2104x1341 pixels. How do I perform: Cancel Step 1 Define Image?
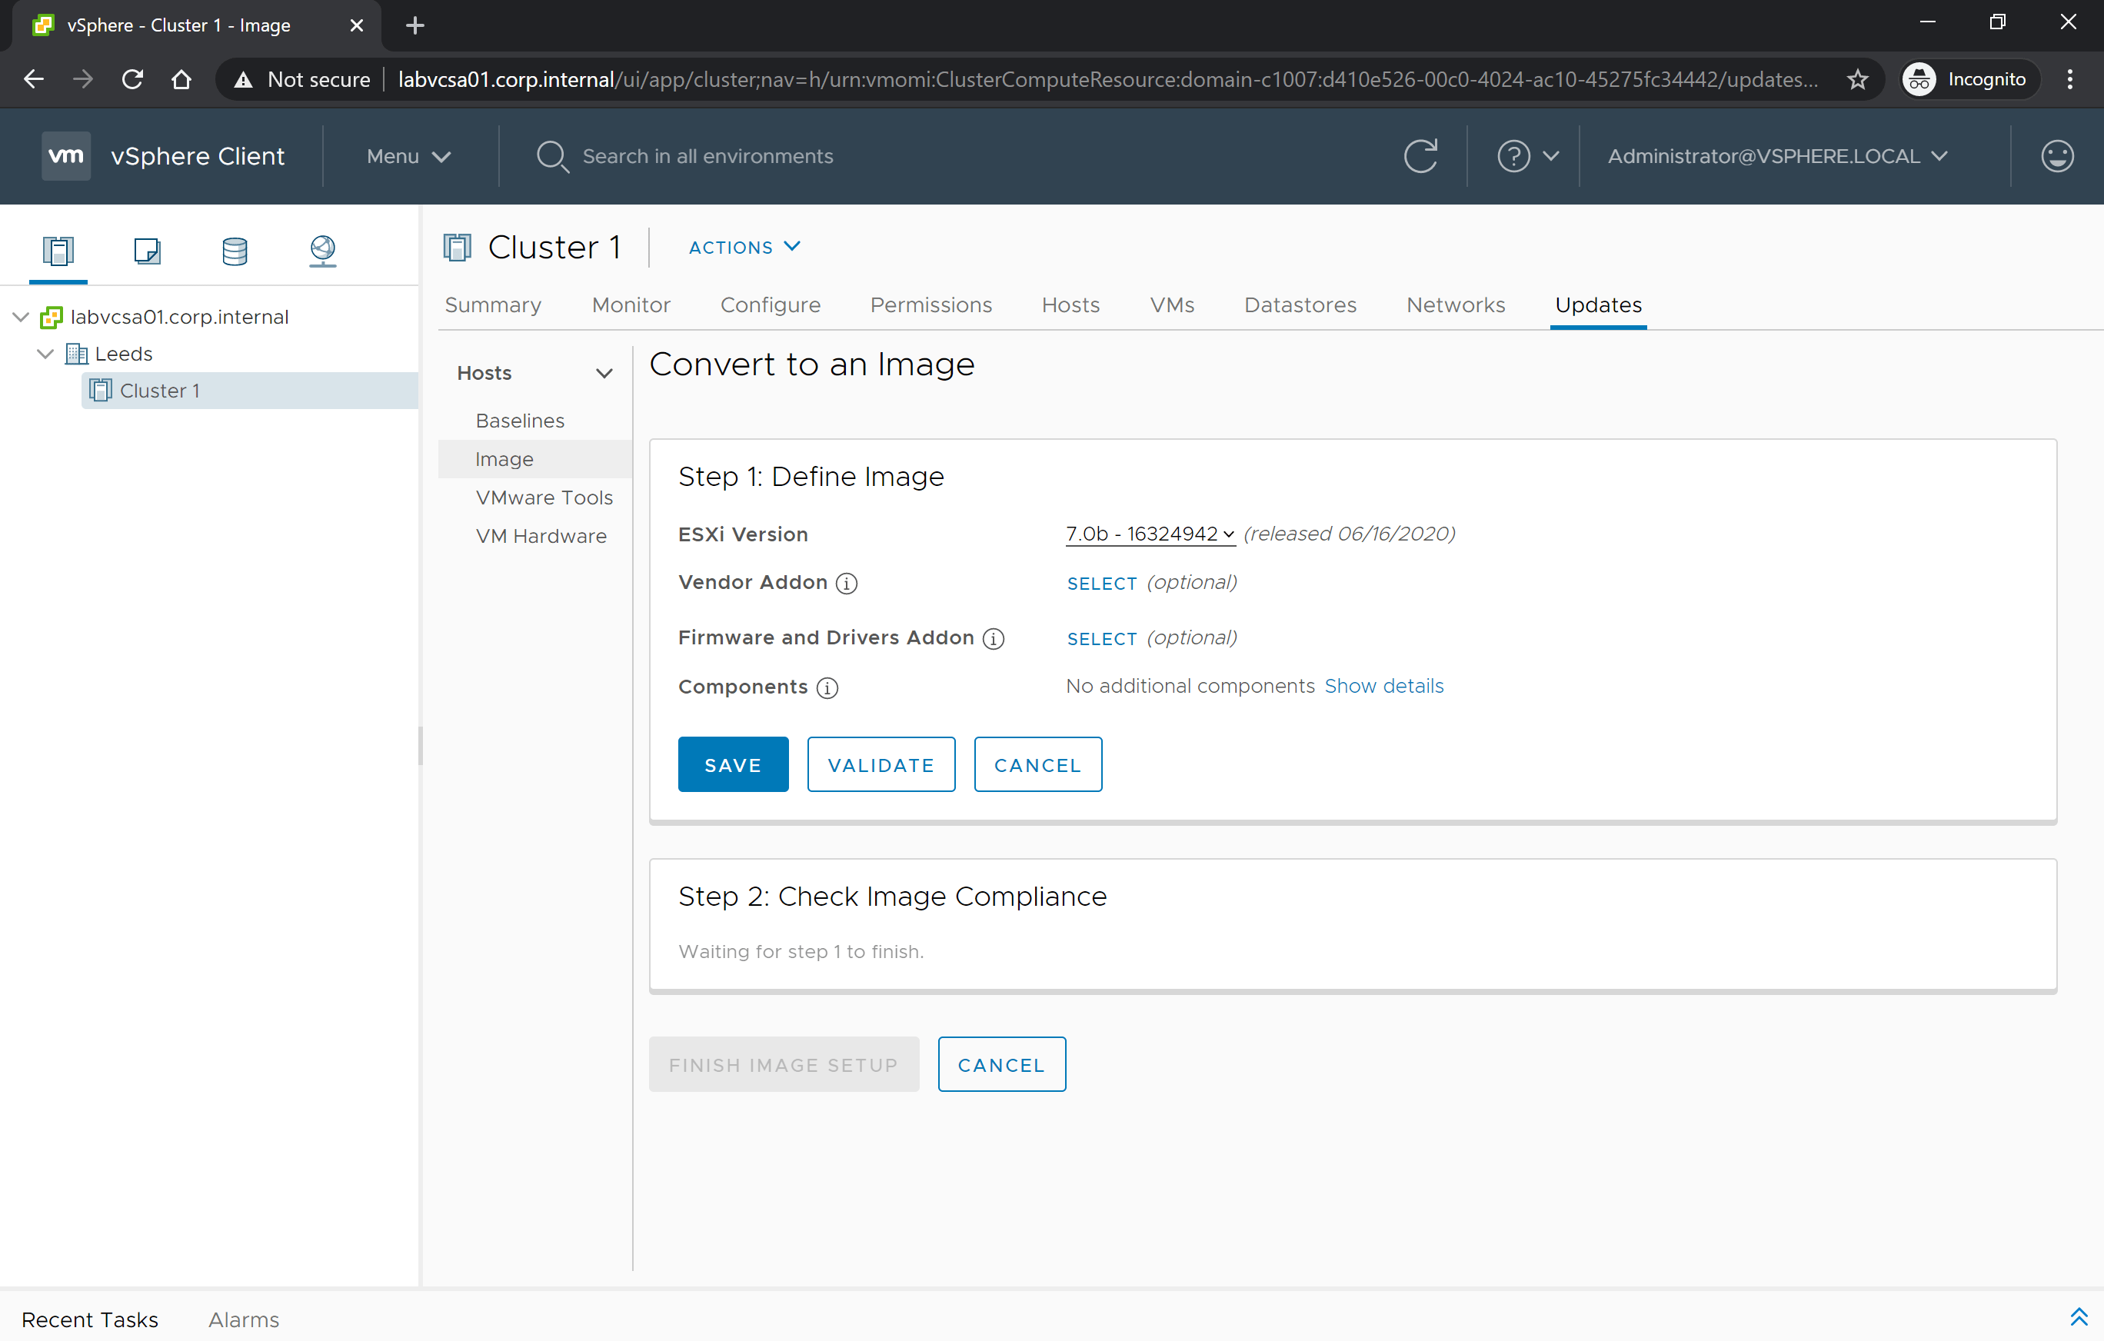pos(1038,764)
